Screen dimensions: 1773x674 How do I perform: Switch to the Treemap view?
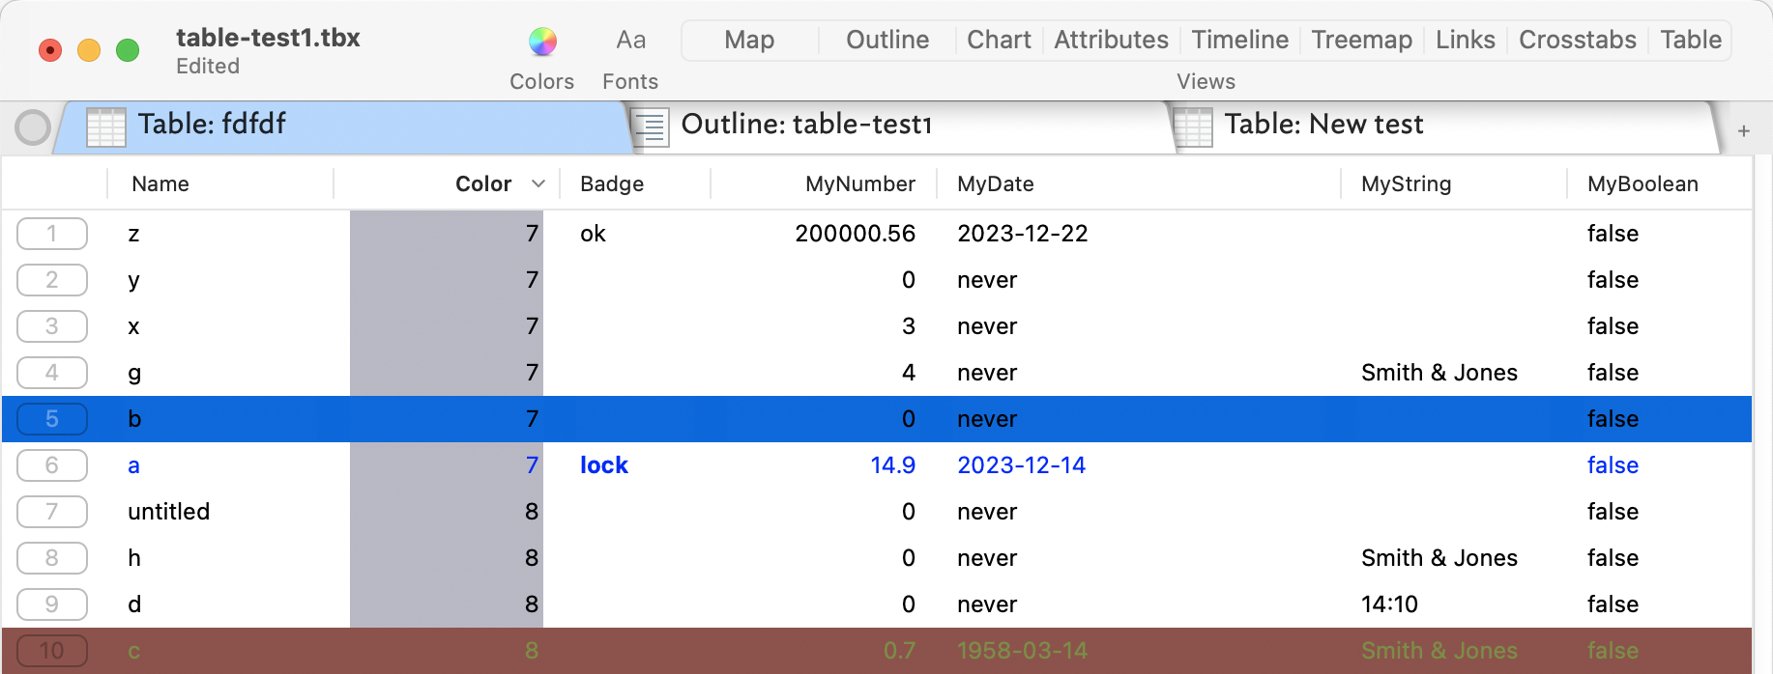point(1361,40)
